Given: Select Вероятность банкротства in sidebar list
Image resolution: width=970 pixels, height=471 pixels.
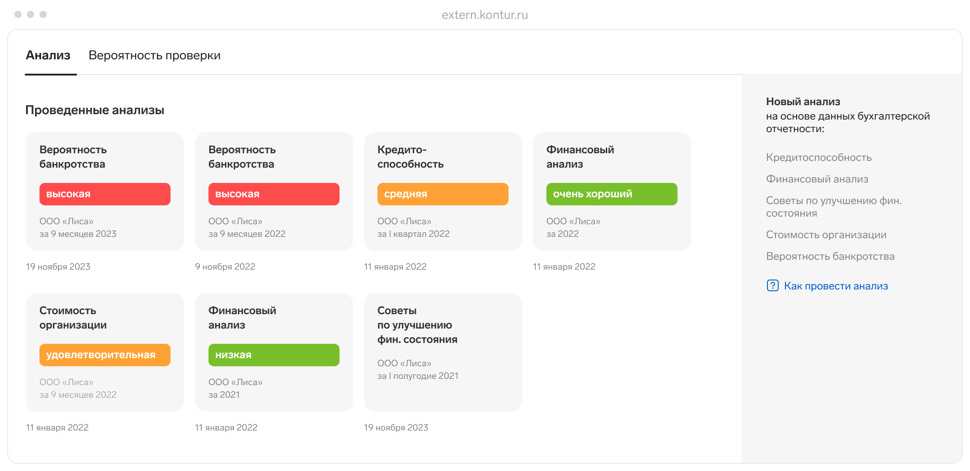Looking at the screenshot, I should [830, 256].
